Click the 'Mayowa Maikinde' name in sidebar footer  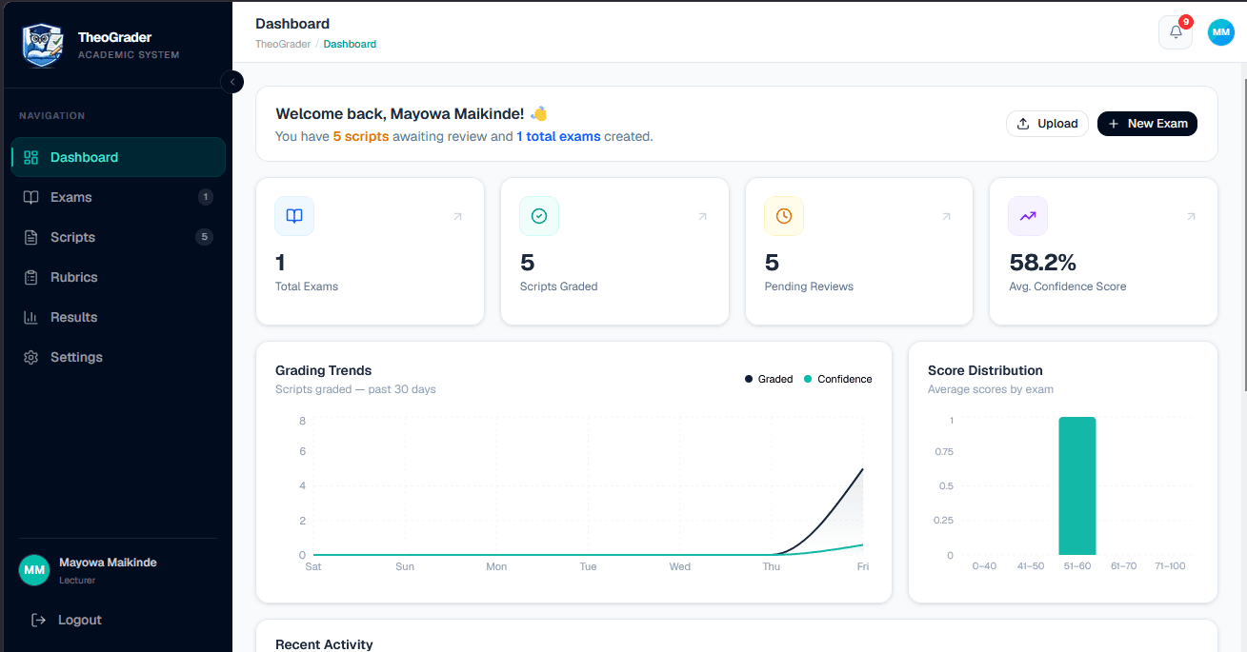[x=108, y=563]
